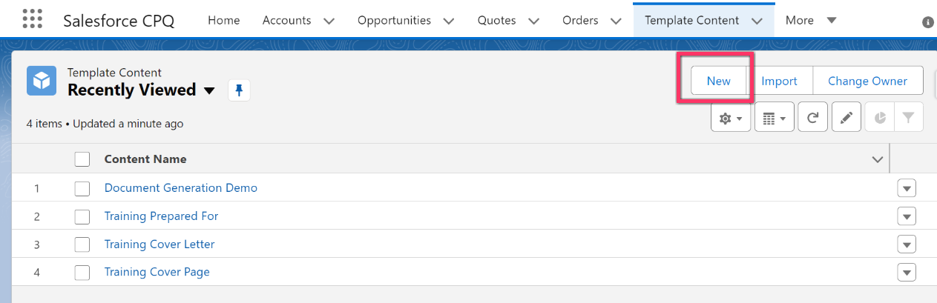This screenshot has height=303, width=937.
Task: Click the pencil icon for inline editing
Action: pyautogui.click(x=846, y=118)
